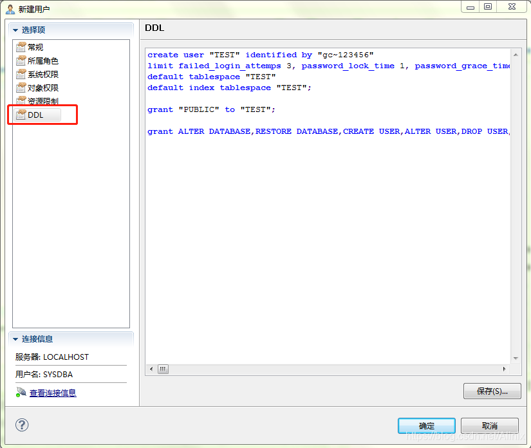Screen dimensions: 531x448
Task: Click the 系统权限 page icon
Action: pyautogui.click(x=21, y=74)
